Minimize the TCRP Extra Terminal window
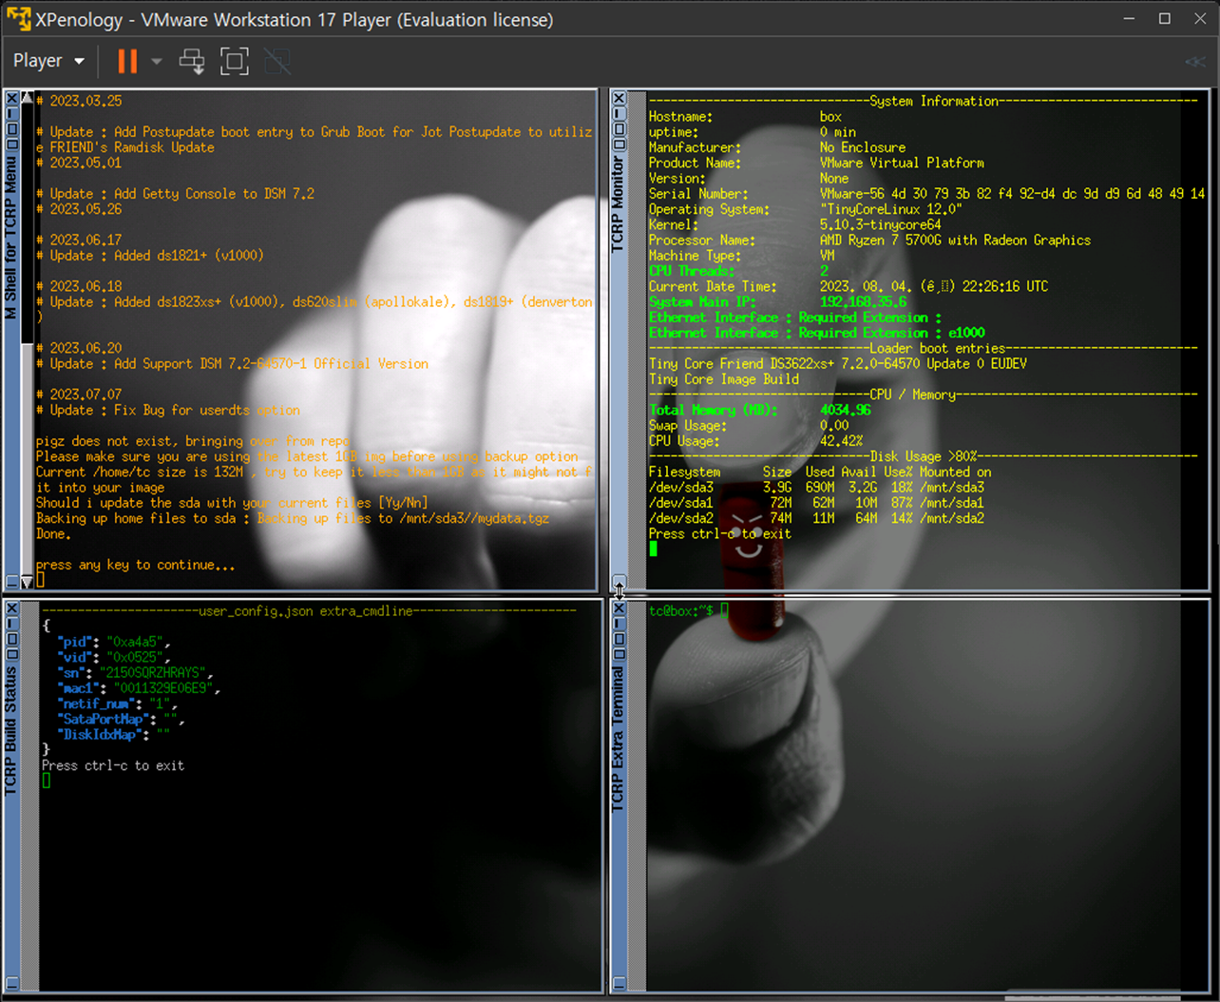The image size is (1220, 1002). 619,623
